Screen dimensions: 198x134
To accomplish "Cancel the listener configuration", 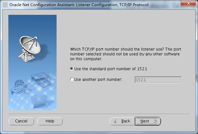I will tap(21, 121).
